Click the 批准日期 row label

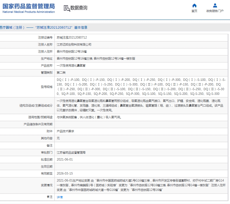(x=47, y=160)
